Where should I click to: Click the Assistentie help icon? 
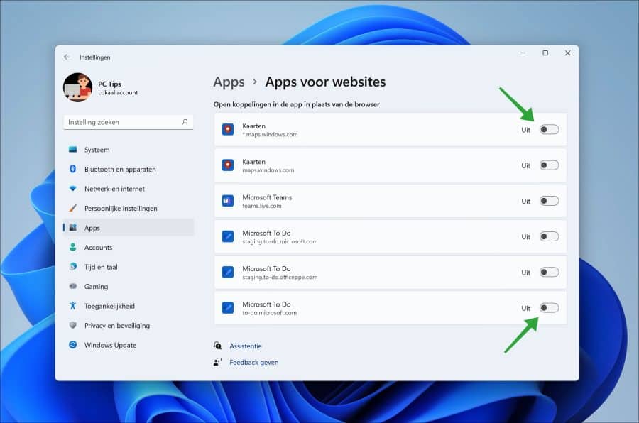click(x=218, y=346)
